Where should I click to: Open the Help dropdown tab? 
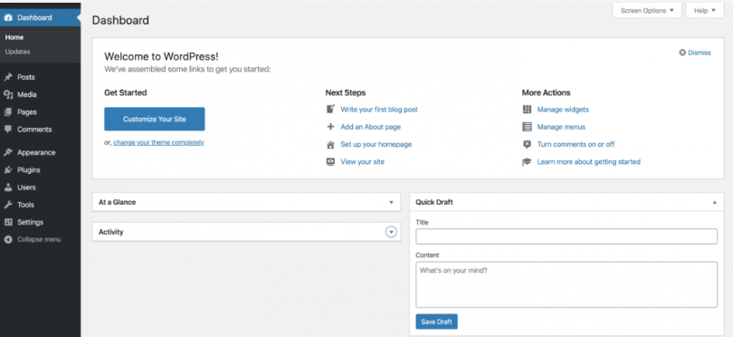[x=704, y=10]
